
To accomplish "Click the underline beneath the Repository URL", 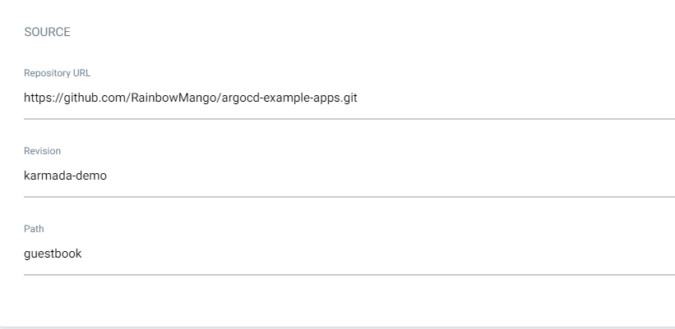I will click(349, 118).
